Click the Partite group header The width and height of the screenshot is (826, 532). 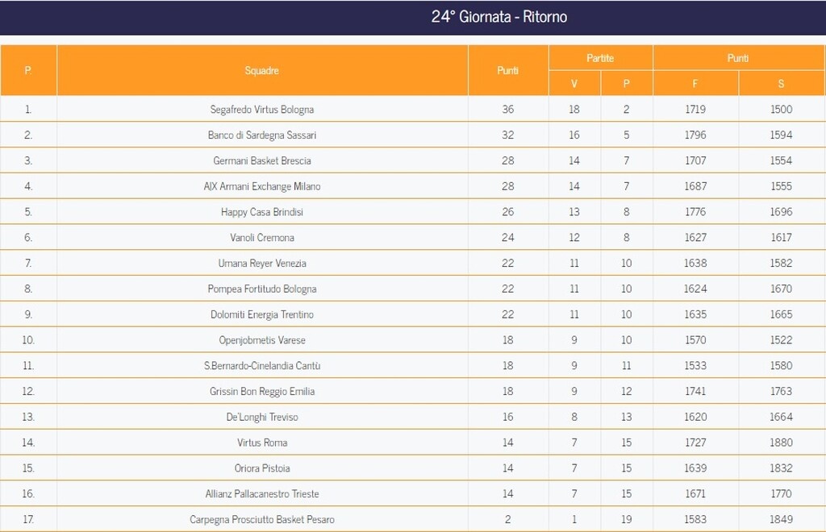coord(600,58)
